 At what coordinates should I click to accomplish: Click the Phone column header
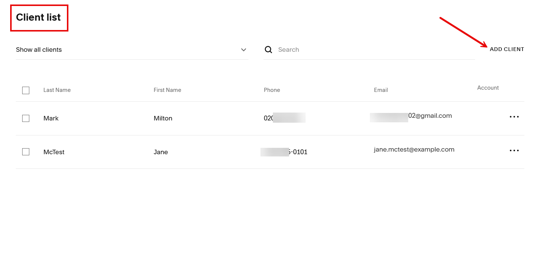[271, 90]
